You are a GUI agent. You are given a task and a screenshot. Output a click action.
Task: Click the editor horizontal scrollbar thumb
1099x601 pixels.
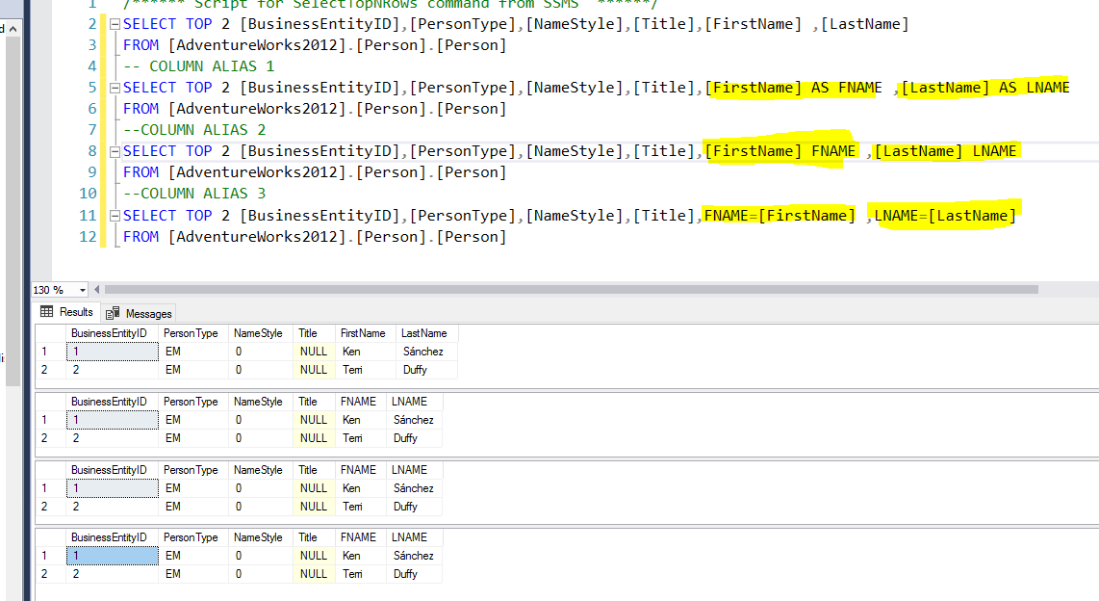coord(572,290)
